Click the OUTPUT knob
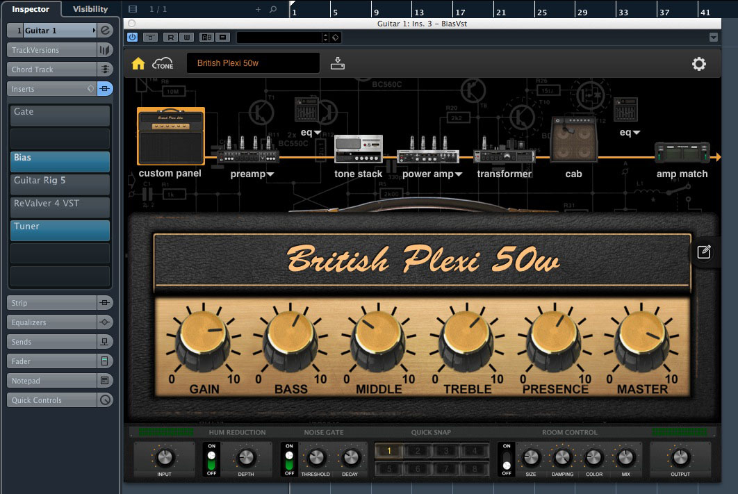The height and width of the screenshot is (494, 738). click(680, 456)
